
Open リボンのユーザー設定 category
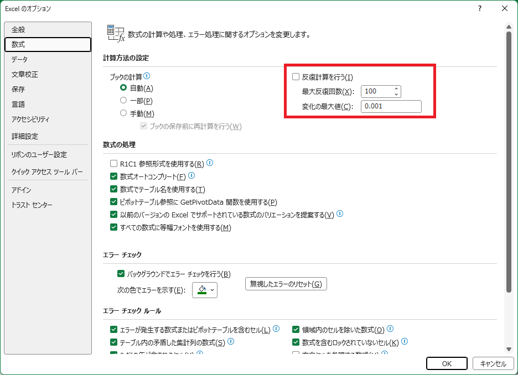(48, 154)
